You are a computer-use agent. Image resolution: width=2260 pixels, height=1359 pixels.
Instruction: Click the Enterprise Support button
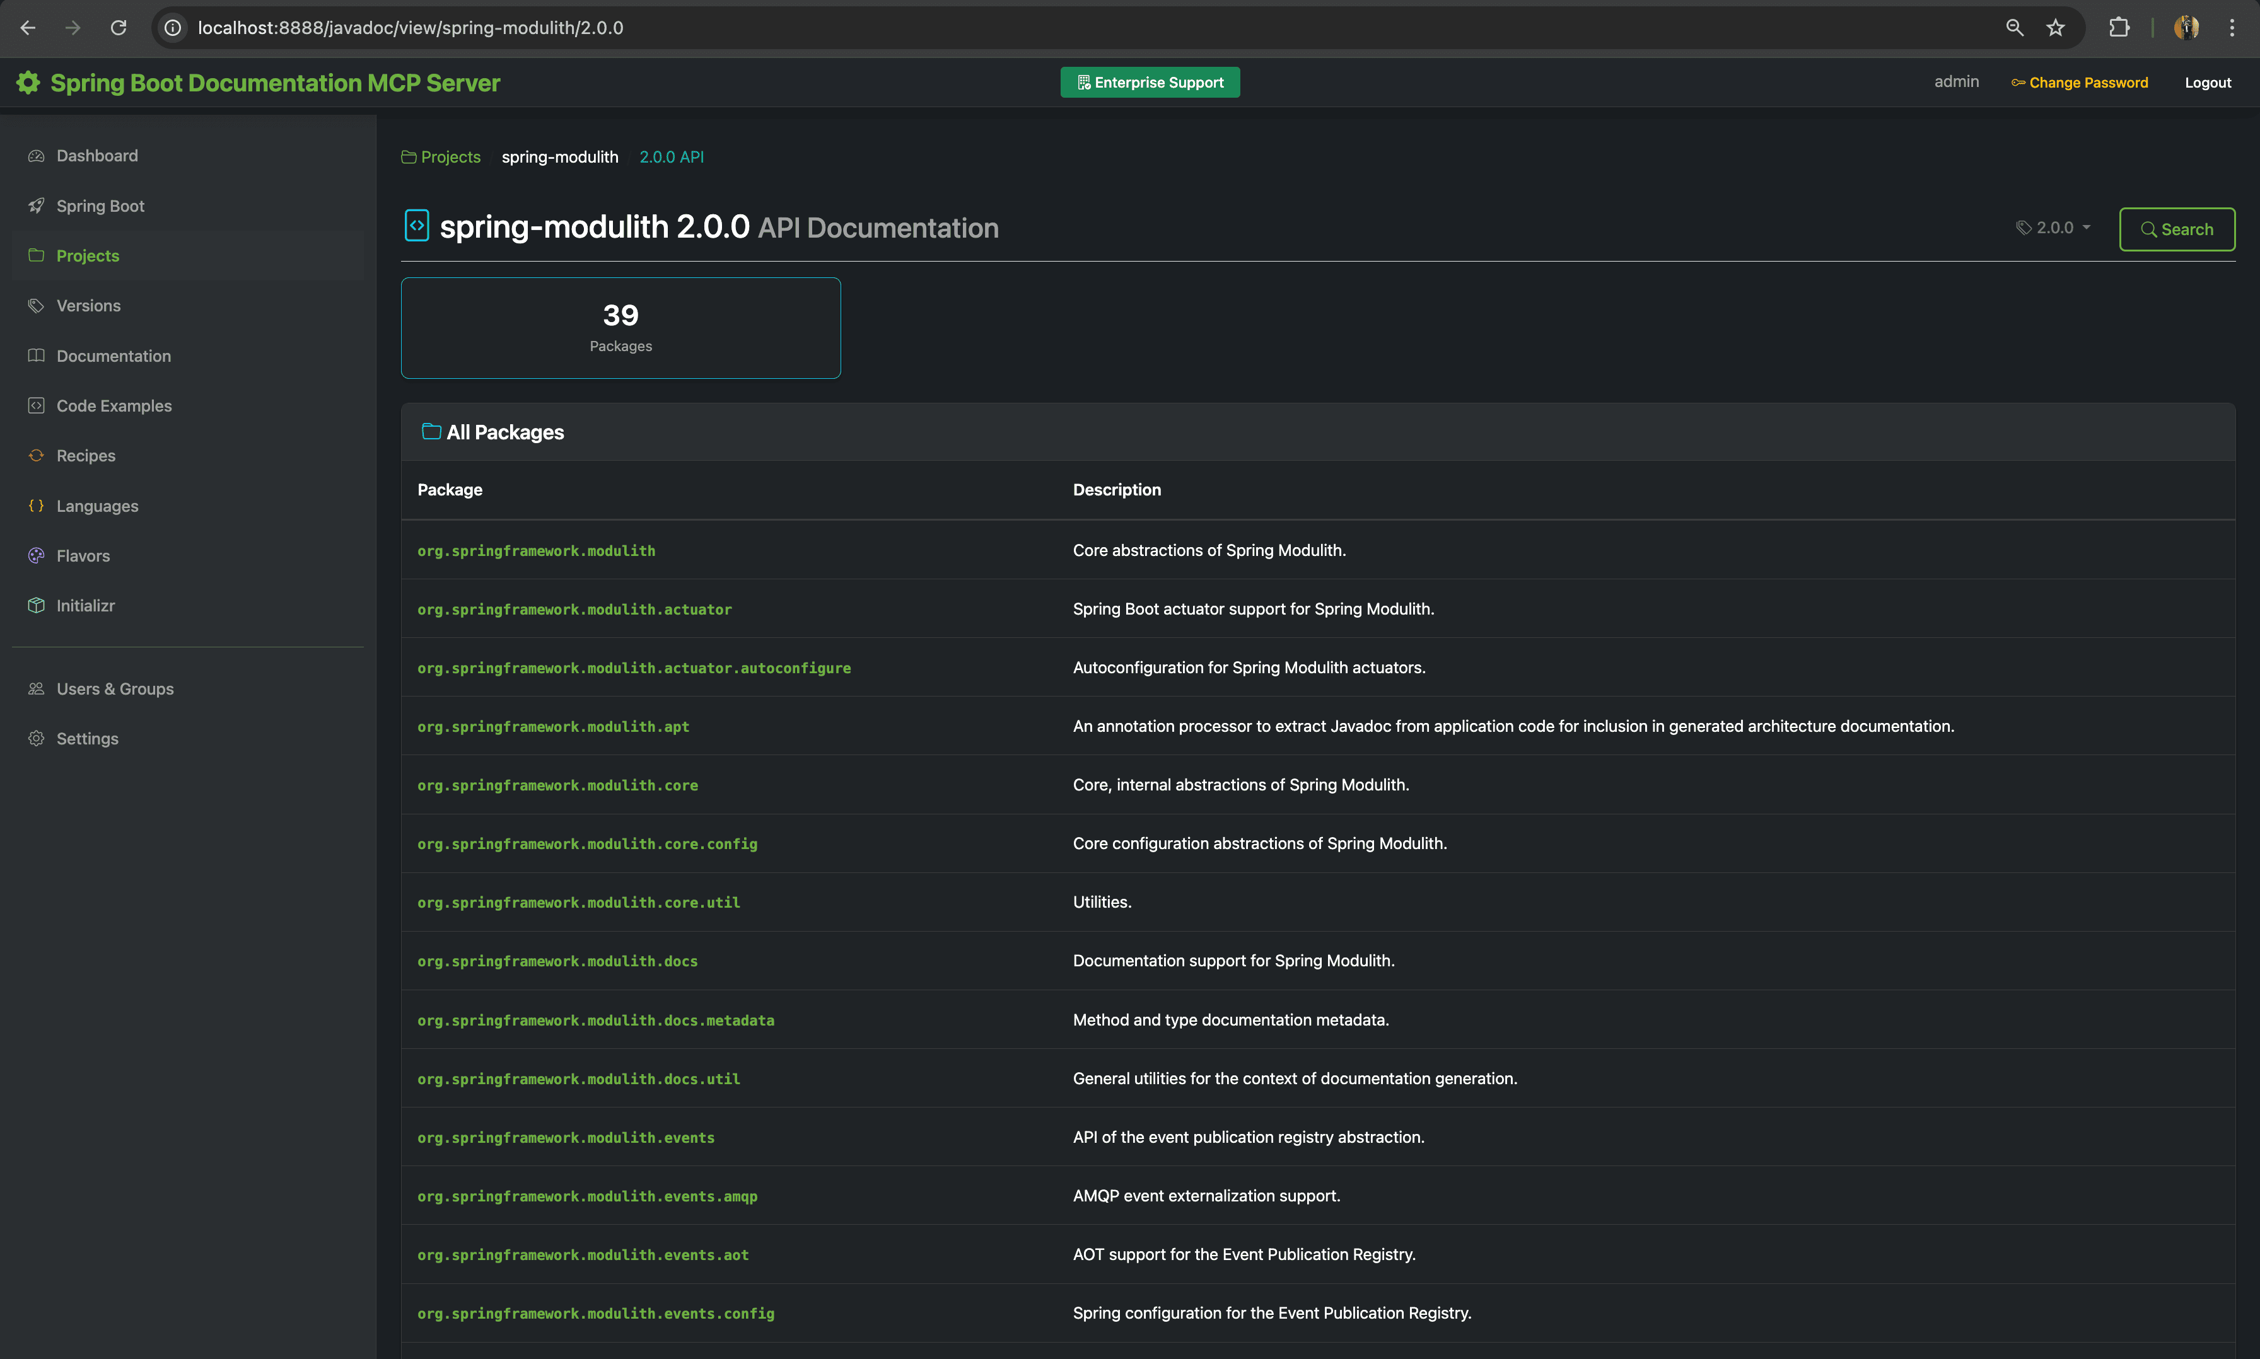[1149, 81]
